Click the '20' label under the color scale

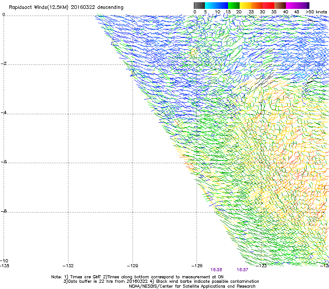click(239, 12)
